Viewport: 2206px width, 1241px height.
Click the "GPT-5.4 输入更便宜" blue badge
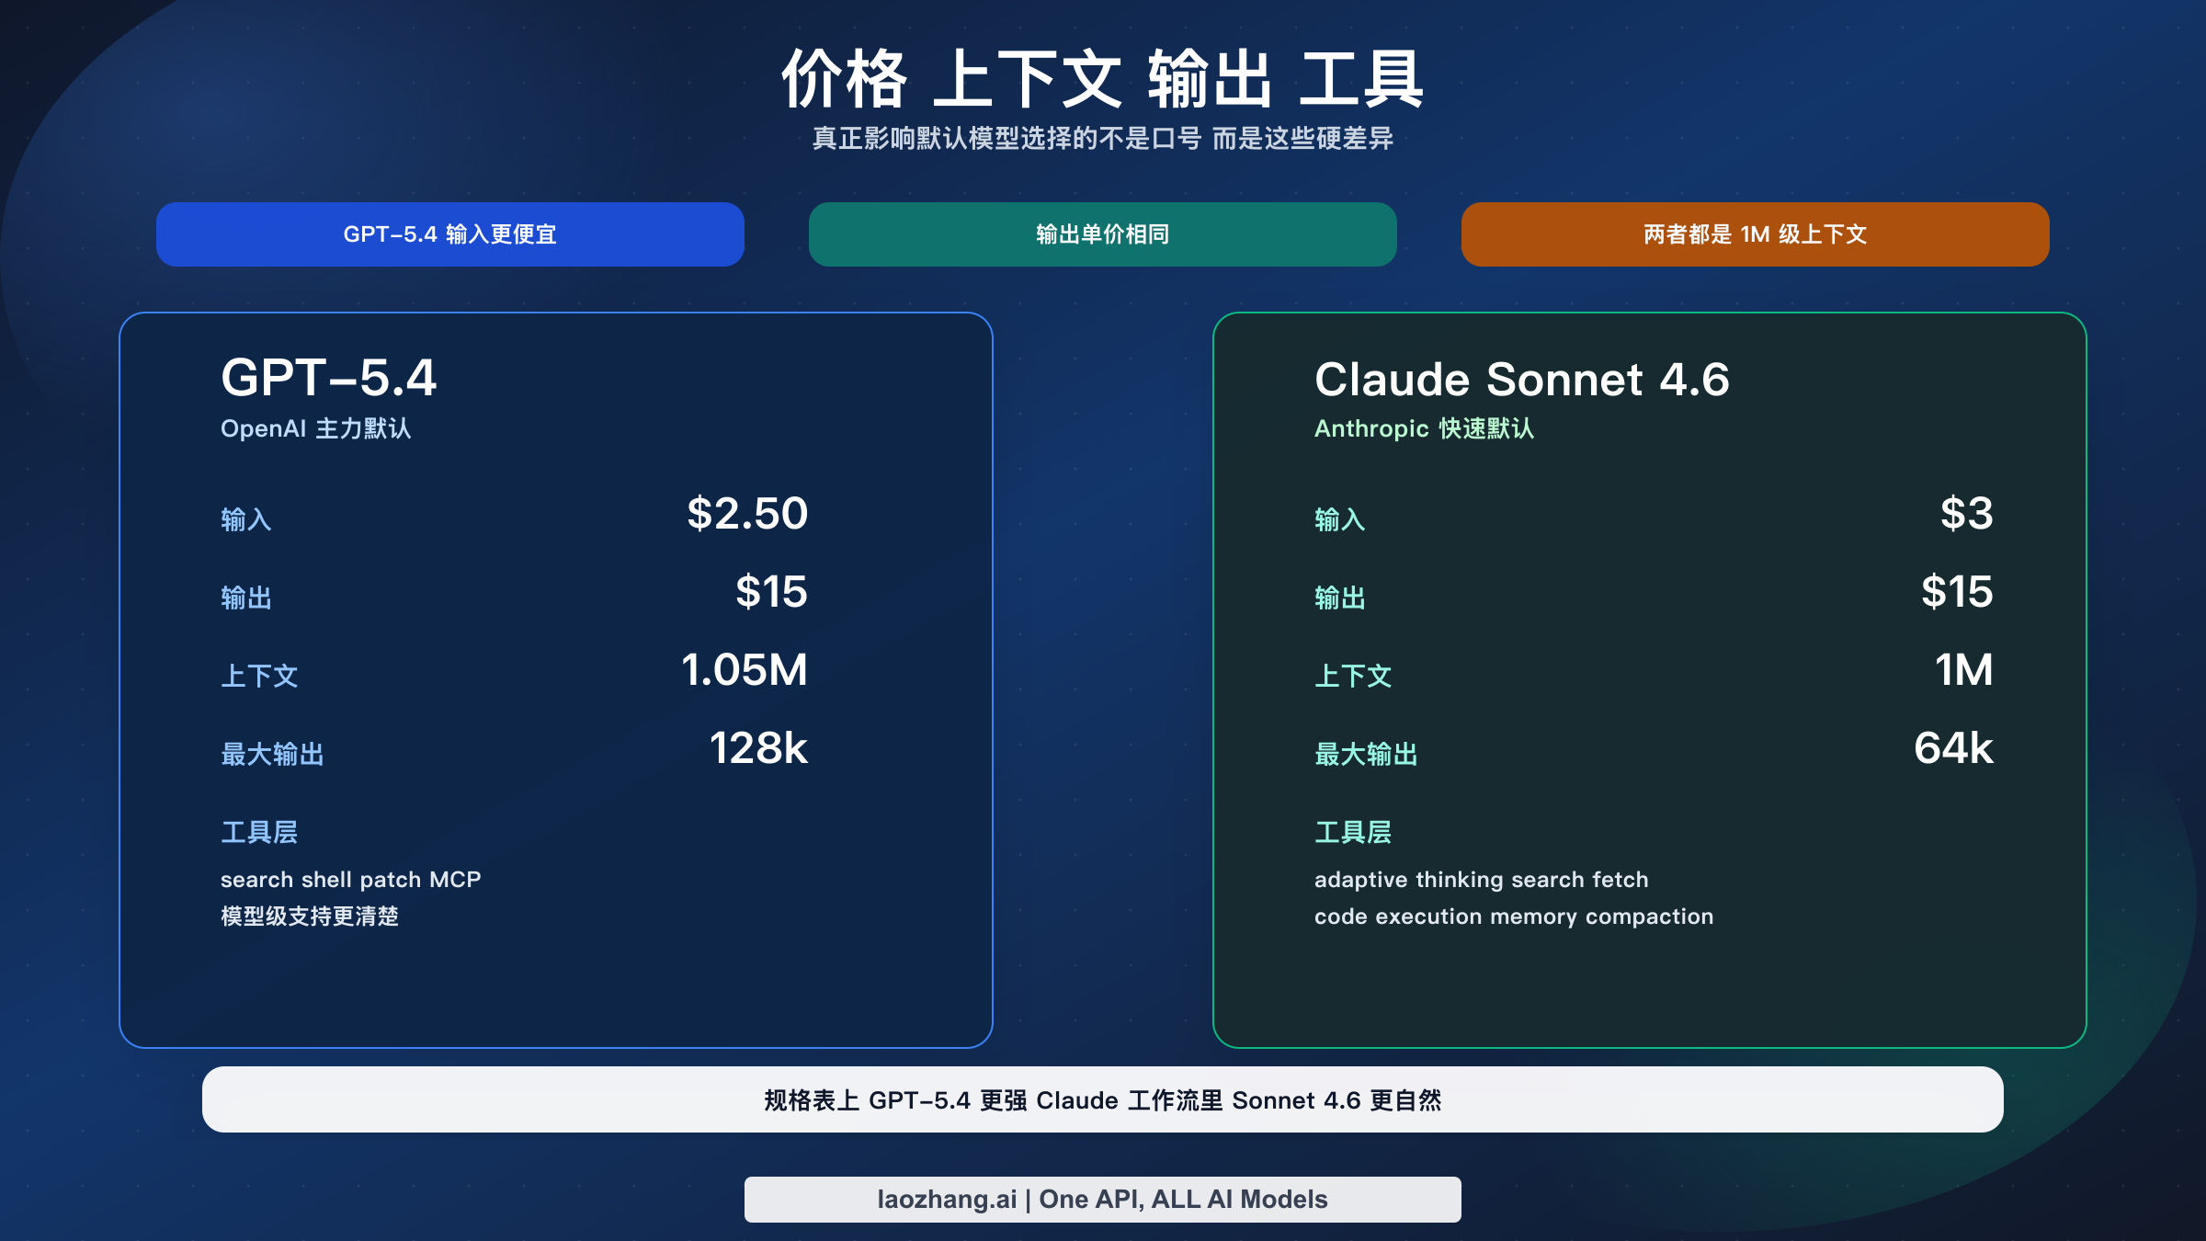(449, 234)
